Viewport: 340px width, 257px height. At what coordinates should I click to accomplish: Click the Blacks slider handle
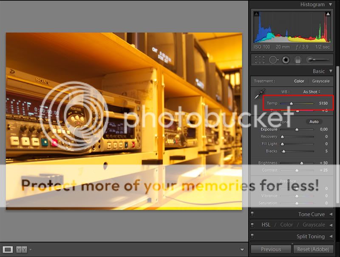click(283, 151)
